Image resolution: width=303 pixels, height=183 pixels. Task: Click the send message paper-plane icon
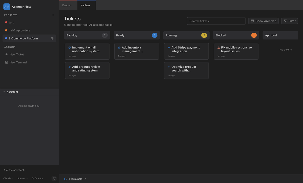[x=54, y=178]
